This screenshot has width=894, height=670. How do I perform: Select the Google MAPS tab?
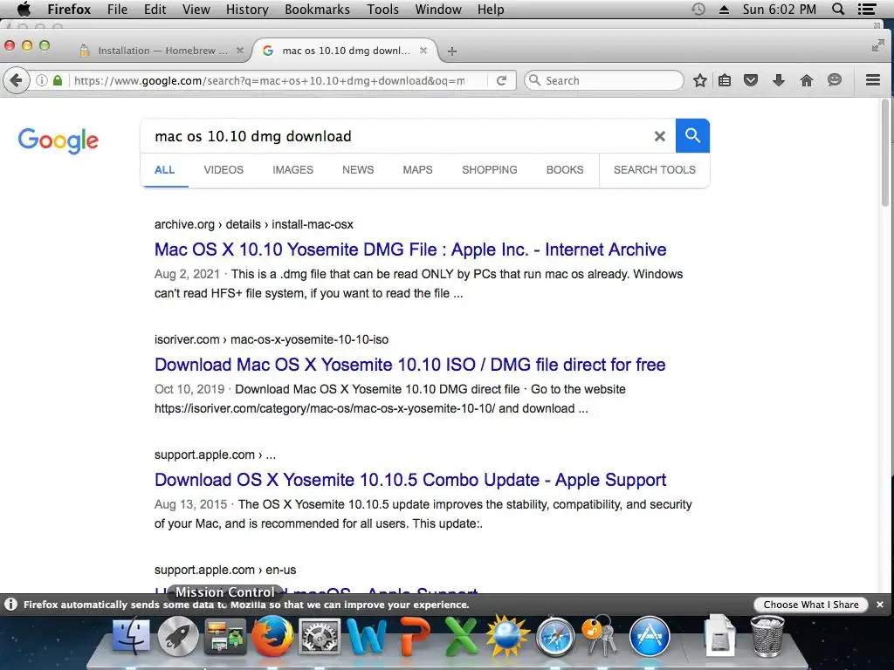click(417, 170)
